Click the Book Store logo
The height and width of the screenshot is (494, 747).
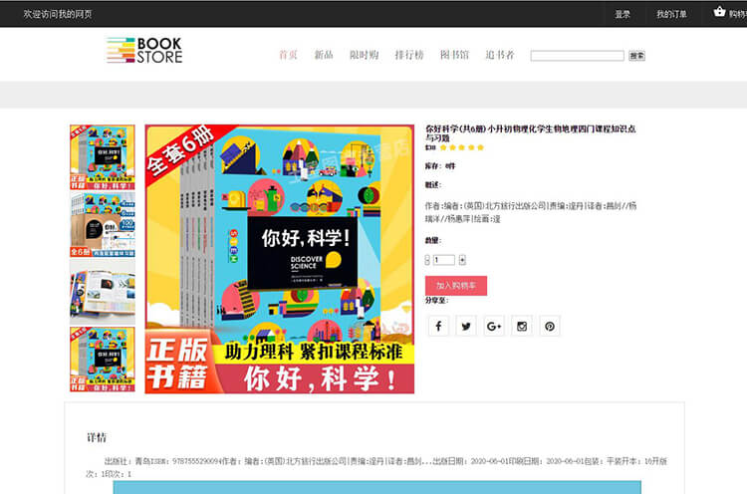coord(144,51)
